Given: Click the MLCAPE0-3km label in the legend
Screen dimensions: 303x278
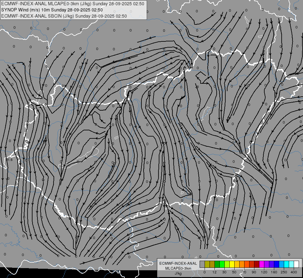Looking at the screenshot, I should [178, 268].
